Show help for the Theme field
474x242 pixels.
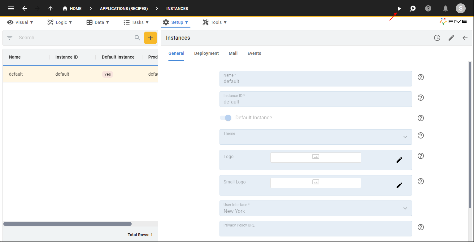click(421, 135)
